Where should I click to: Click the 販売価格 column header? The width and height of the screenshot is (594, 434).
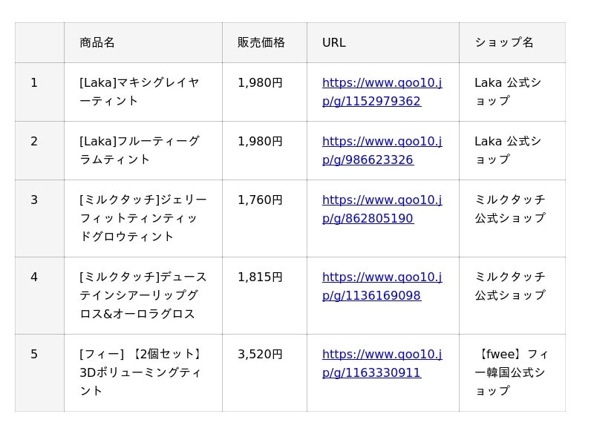click(x=261, y=42)
